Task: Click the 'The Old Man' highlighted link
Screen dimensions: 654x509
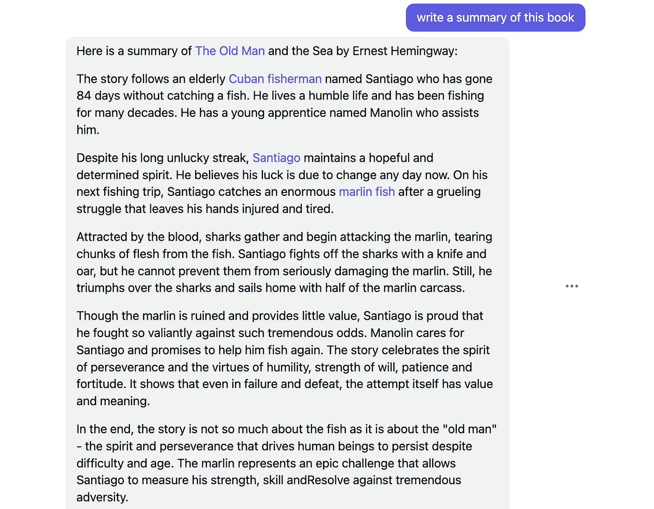Action: (229, 51)
